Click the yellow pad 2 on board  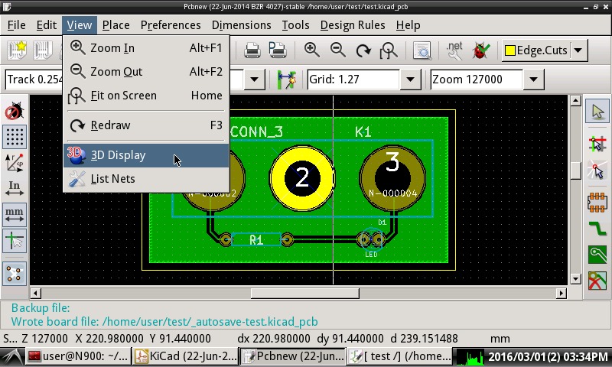coord(302,178)
